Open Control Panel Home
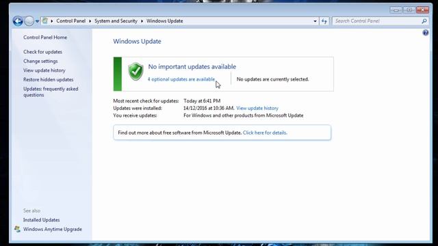Screen dimensions: 438x246 pyautogui.click(x=45, y=38)
